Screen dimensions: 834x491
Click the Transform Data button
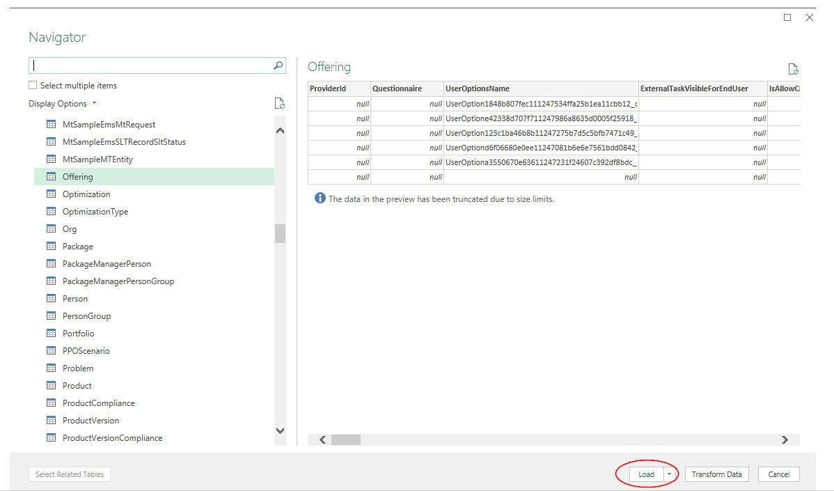[x=716, y=474]
